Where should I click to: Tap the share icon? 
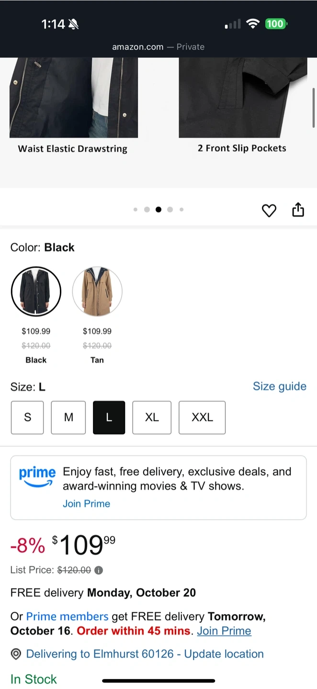click(x=298, y=210)
